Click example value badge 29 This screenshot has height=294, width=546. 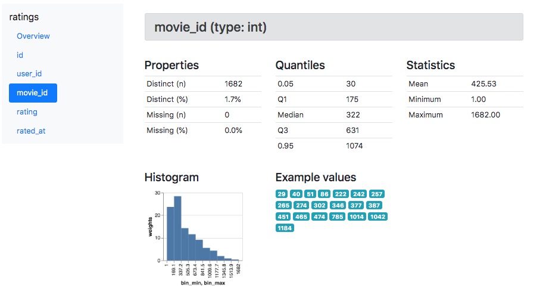[x=282, y=194]
